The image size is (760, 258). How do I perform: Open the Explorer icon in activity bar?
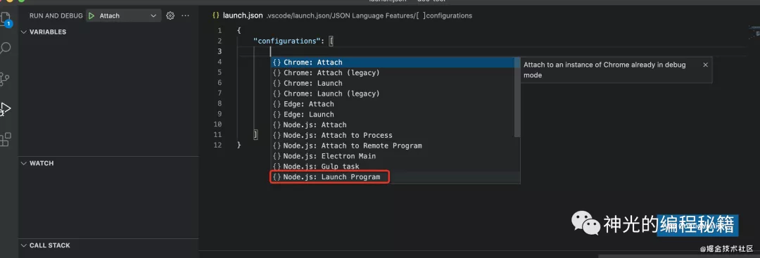coord(6,18)
